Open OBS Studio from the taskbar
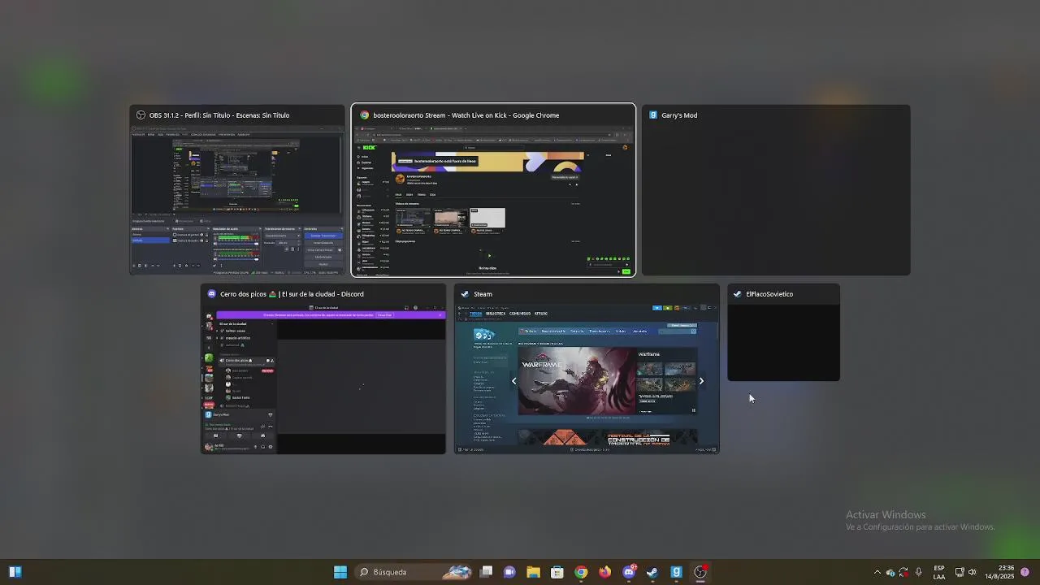The height and width of the screenshot is (585, 1040). [700, 572]
